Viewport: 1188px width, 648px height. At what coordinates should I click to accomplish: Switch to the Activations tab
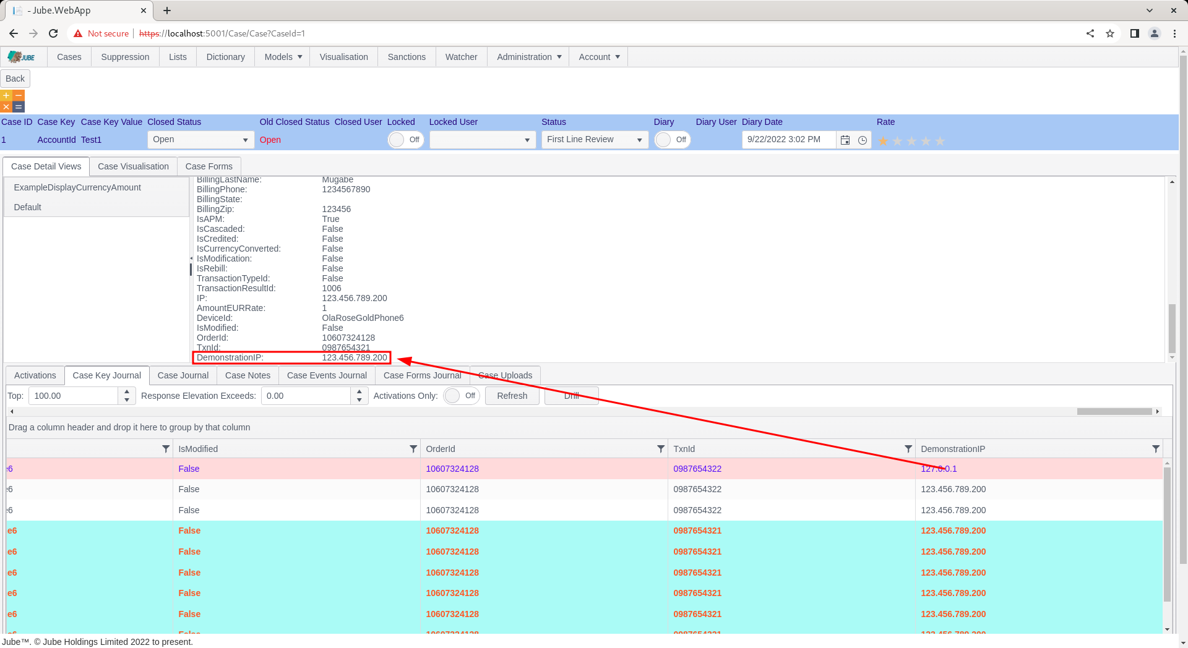point(35,375)
